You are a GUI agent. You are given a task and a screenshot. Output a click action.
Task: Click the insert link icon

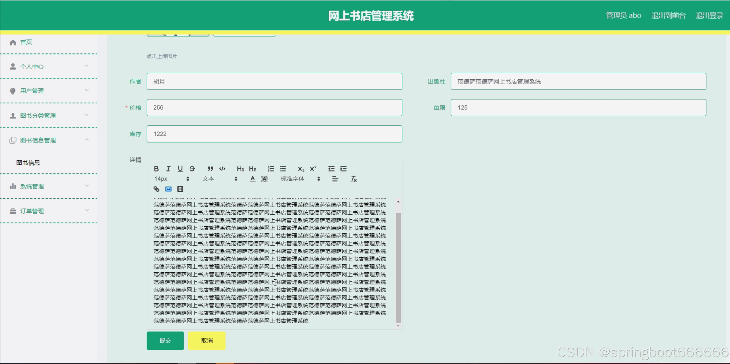pyautogui.click(x=156, y=189)
